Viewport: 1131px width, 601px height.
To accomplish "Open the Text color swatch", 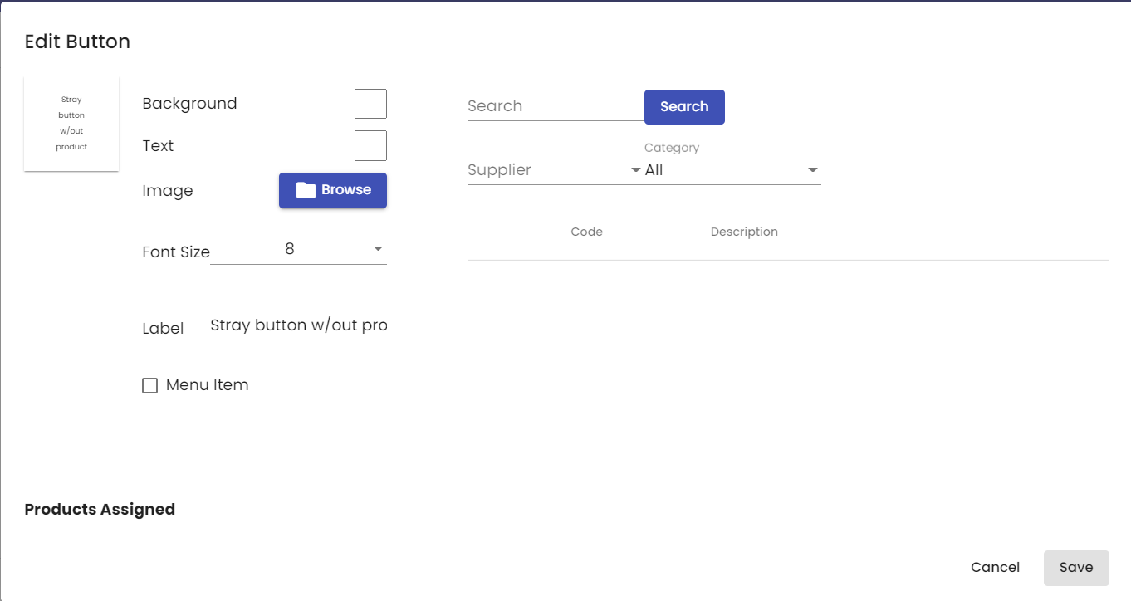I will coord(370,145).
